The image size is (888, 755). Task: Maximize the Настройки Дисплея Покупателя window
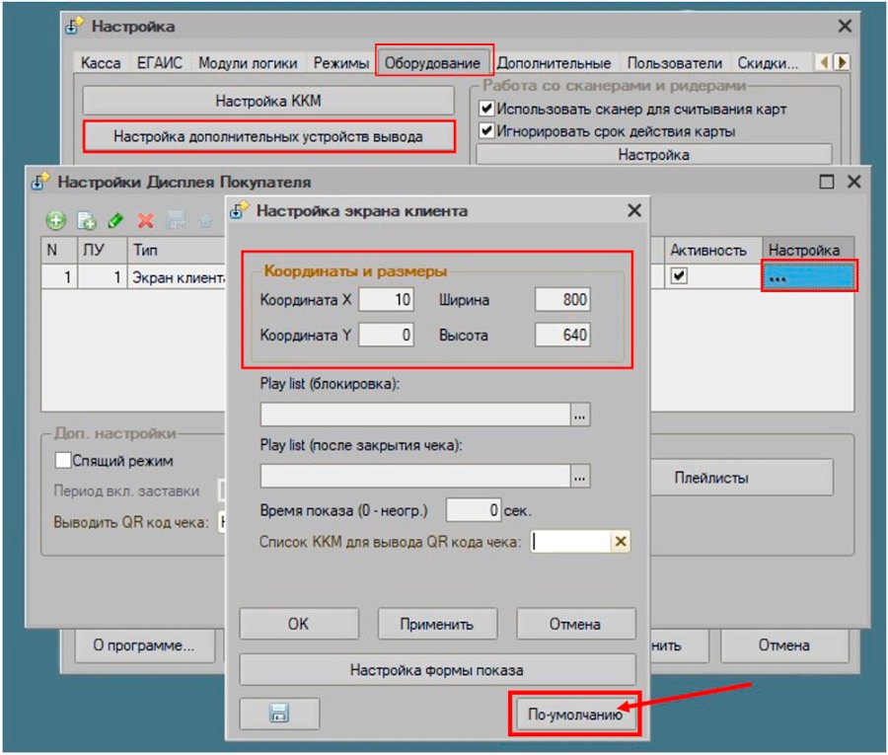[826, 182]
